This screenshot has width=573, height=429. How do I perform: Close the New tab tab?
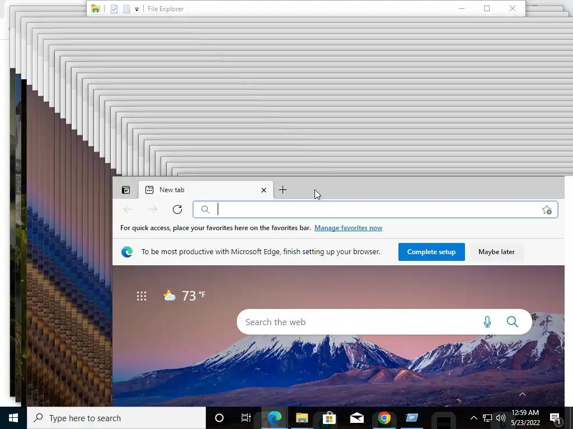[x=264, y=190]
